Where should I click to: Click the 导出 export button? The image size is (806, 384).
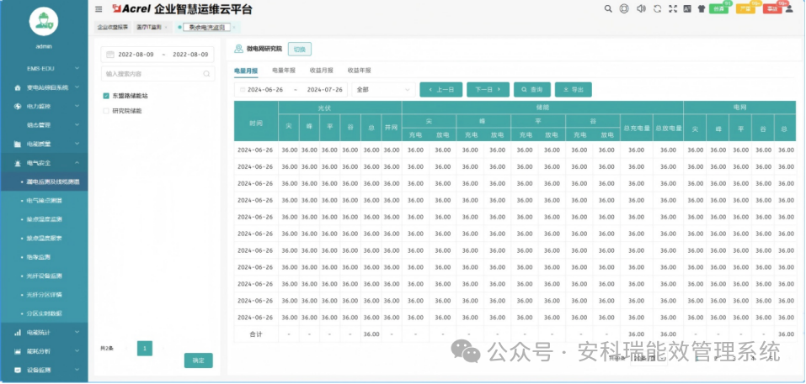pyautogui.click(x=574, y=90)
